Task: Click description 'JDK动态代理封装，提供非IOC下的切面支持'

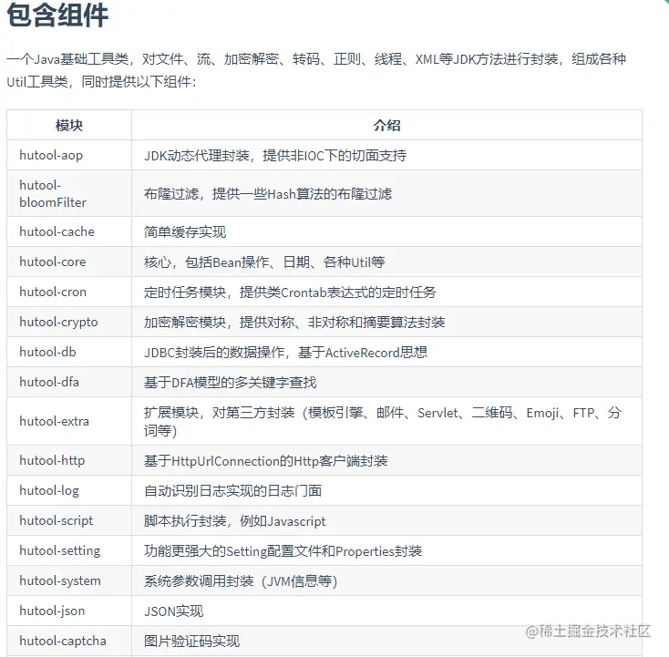Action: [x=275, y=156]
